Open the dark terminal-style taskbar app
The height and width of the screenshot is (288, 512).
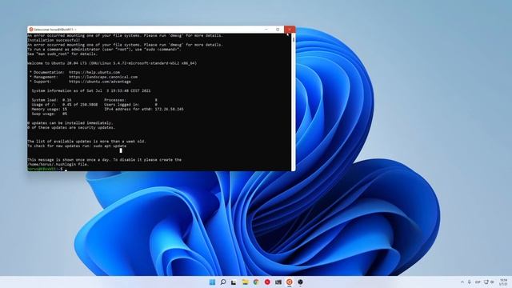278,282
